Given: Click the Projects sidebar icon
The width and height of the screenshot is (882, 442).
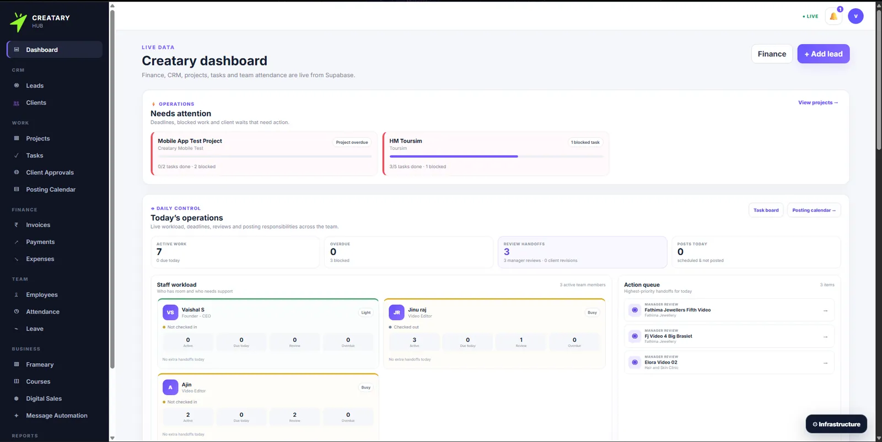Looking at the screenshot, I should point(17,138).
